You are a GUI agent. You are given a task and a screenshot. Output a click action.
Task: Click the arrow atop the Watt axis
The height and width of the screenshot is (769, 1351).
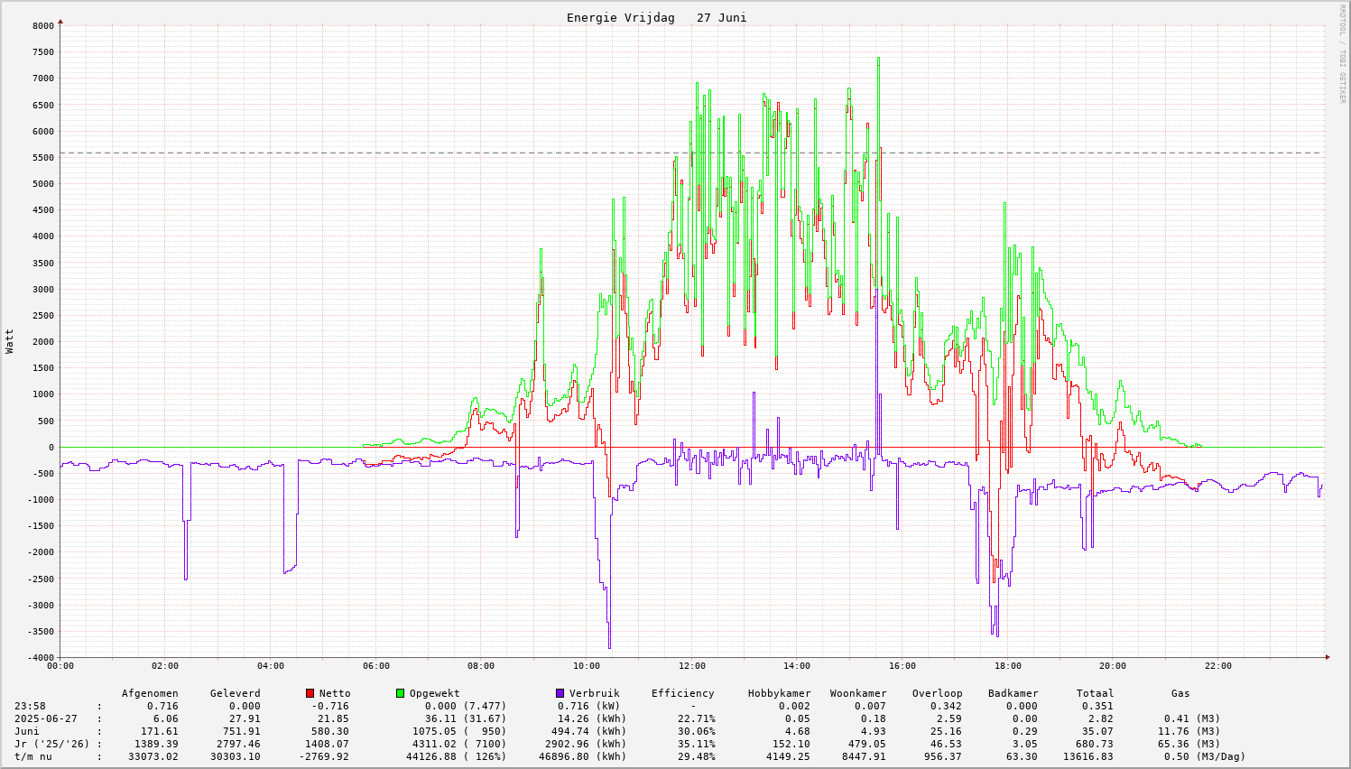pos(60,21)
